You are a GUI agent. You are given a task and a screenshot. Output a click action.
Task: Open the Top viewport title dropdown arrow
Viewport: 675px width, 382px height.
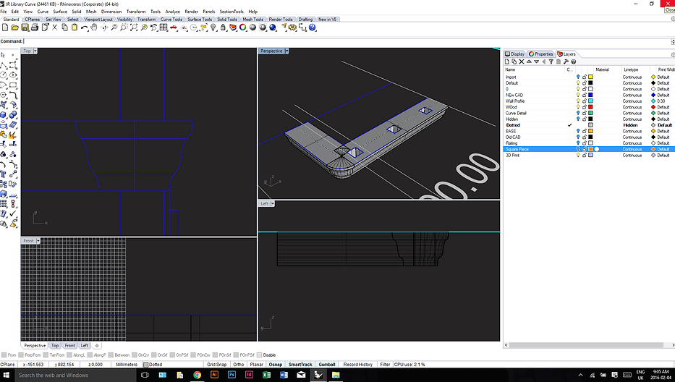(35, 51)
